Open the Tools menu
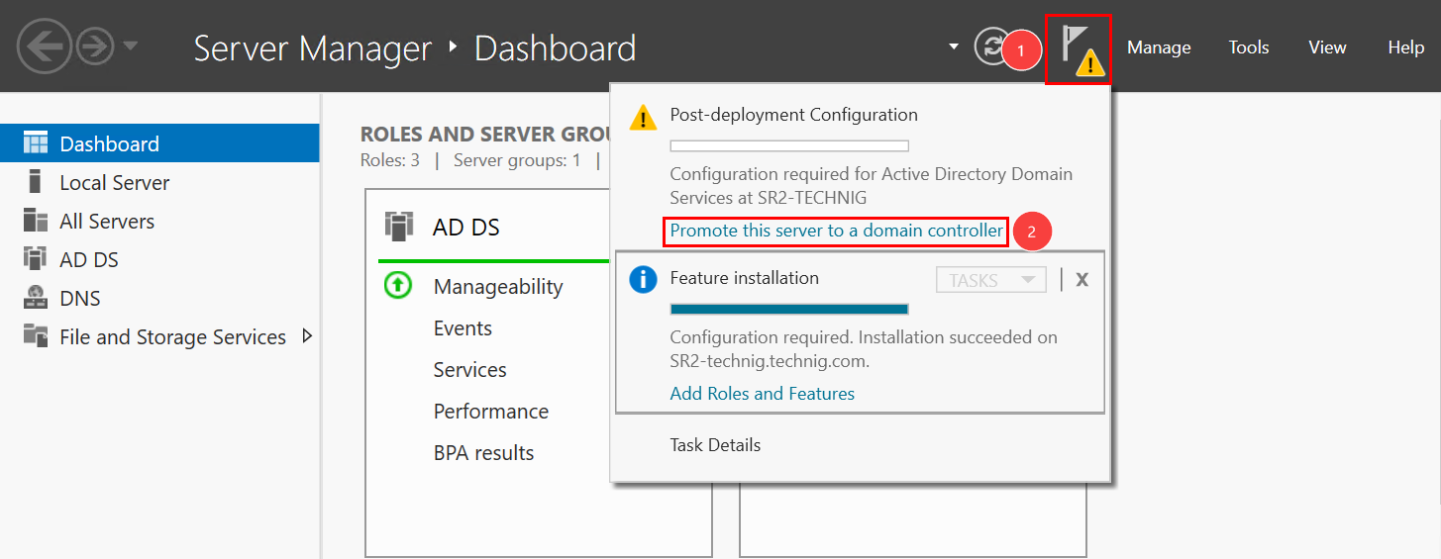 (1248, 47)
